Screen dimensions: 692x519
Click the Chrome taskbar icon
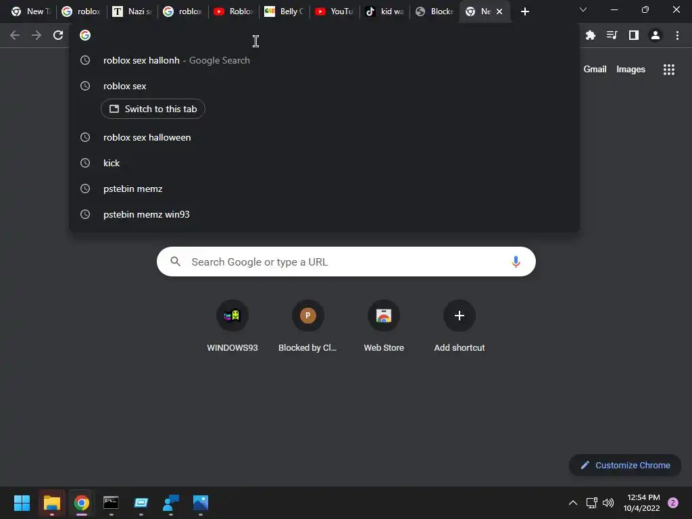click(82, 503)
